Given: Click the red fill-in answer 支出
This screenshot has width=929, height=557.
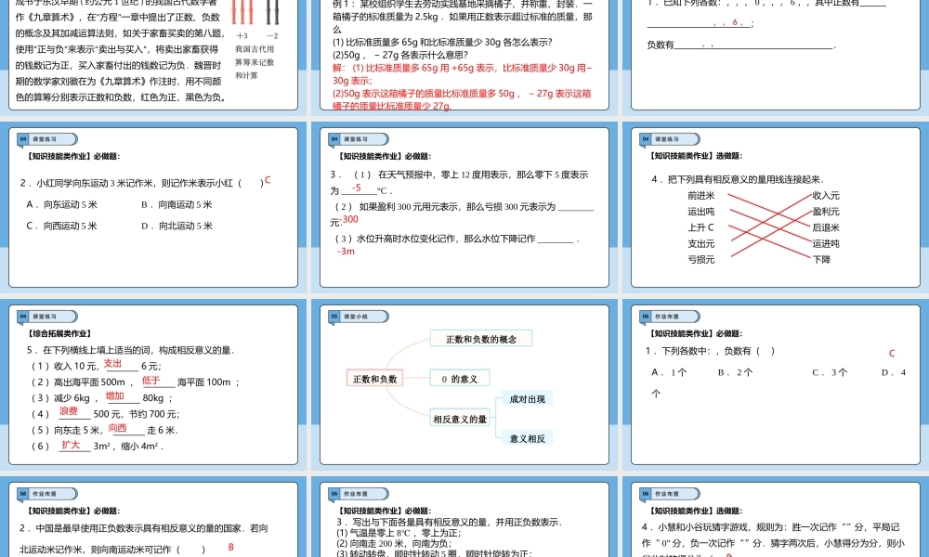Looking at the screenshot, I should (x=113, y=363).
